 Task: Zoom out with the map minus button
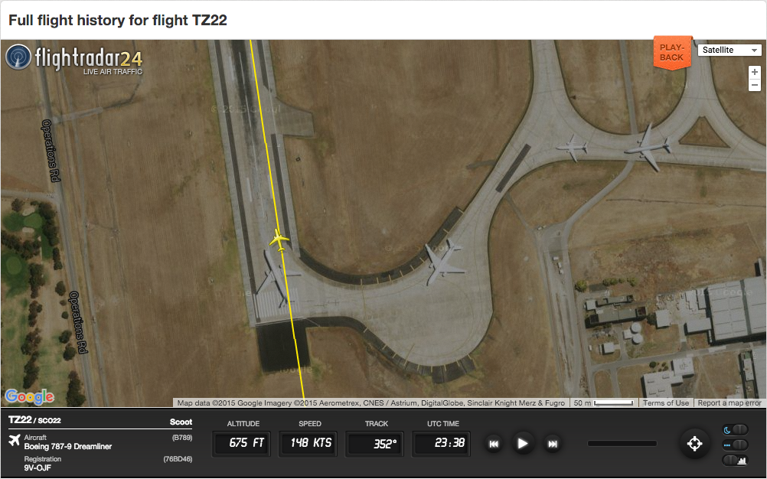tap(754, 85)
